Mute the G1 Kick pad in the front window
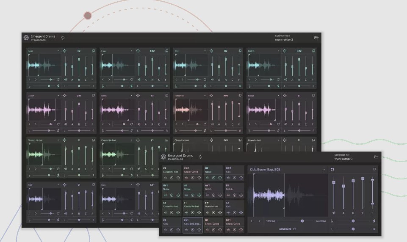The height and width of the screenshot is (242, 407). (x=228, y=212)
